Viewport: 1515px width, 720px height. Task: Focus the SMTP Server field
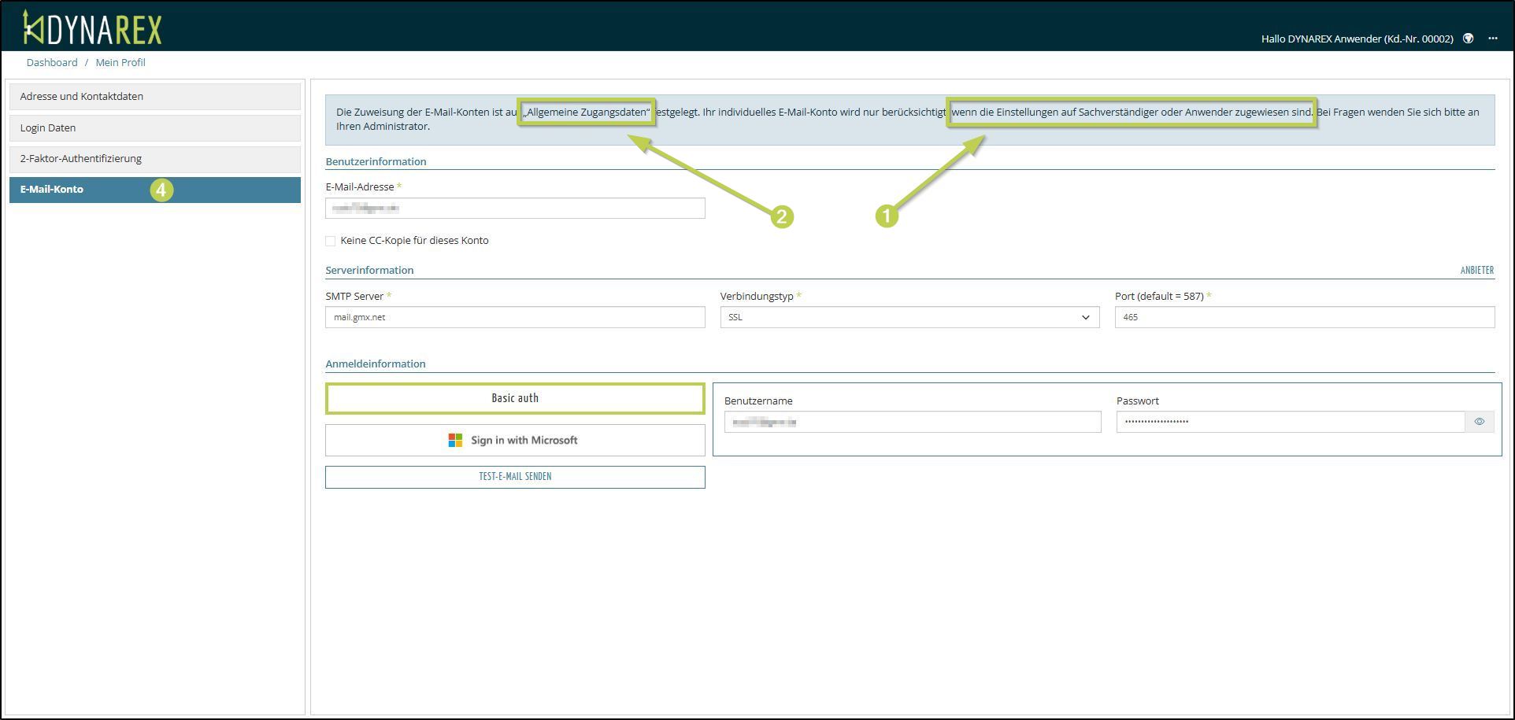(515, 317)
